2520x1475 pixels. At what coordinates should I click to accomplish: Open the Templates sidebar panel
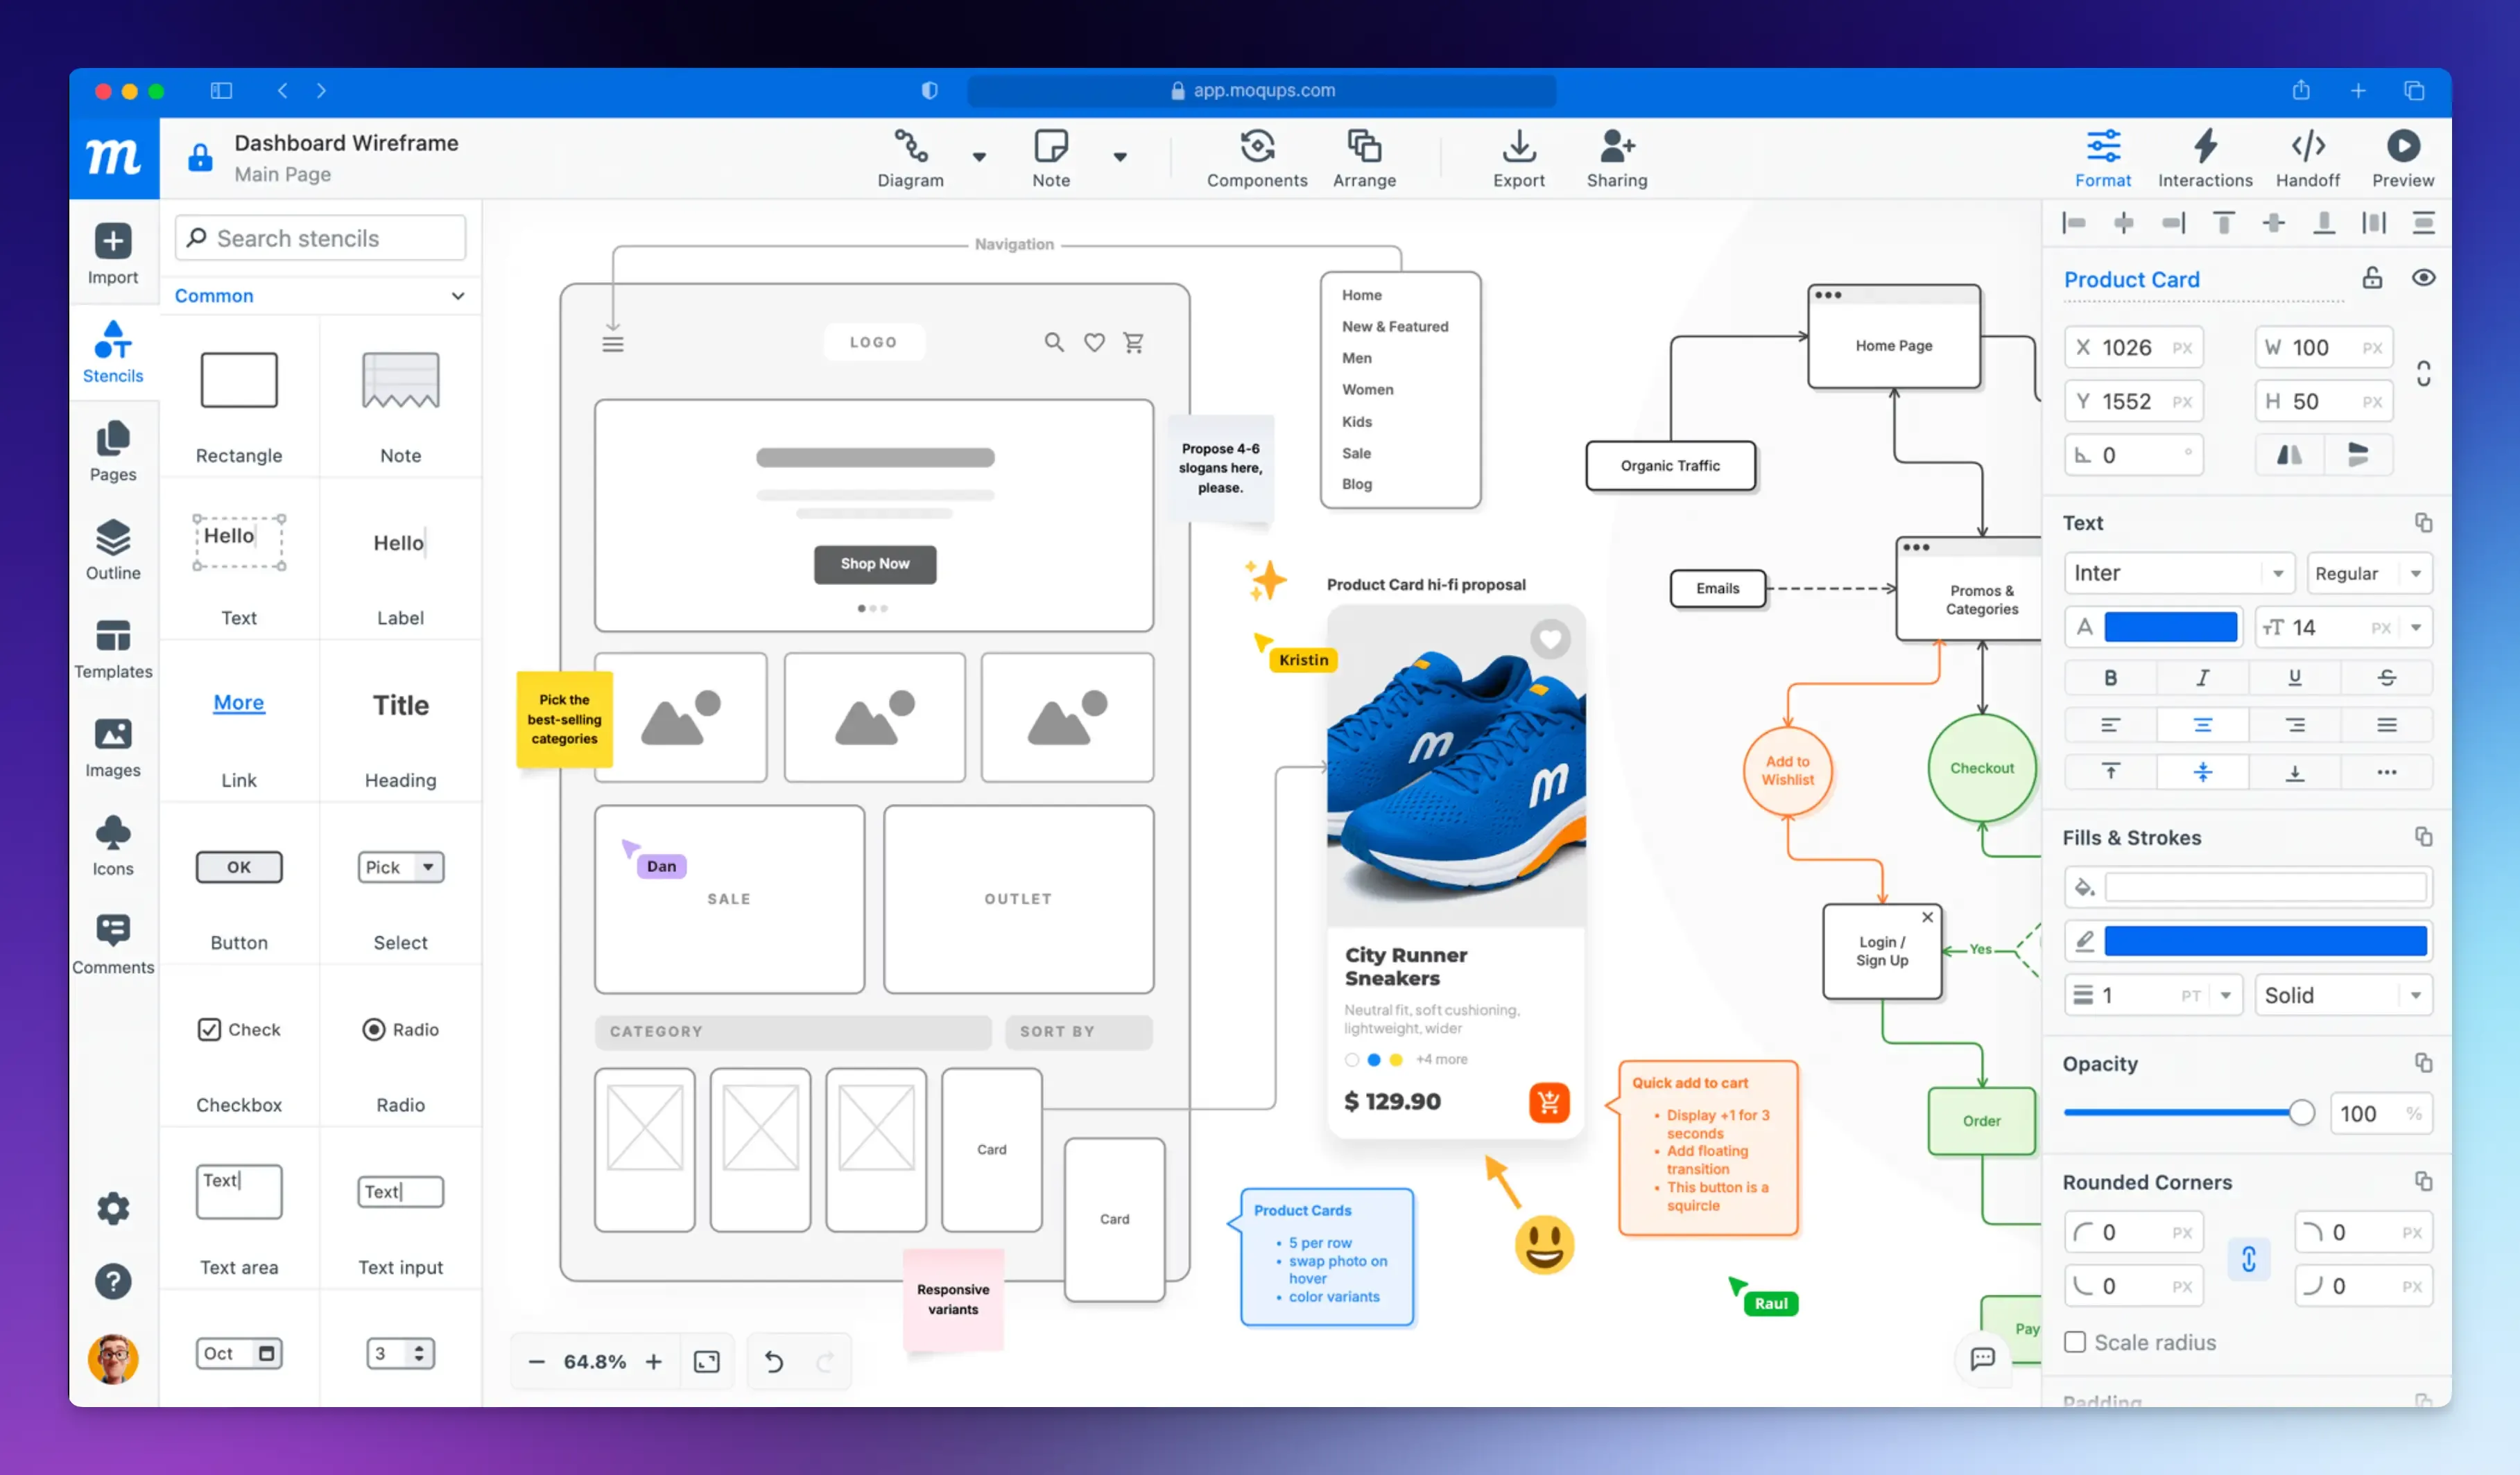click(x=113, y=649)
